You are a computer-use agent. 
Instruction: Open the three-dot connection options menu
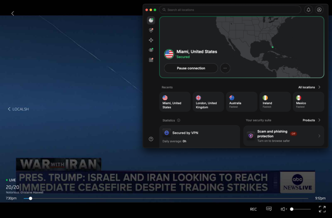(225, 68)
